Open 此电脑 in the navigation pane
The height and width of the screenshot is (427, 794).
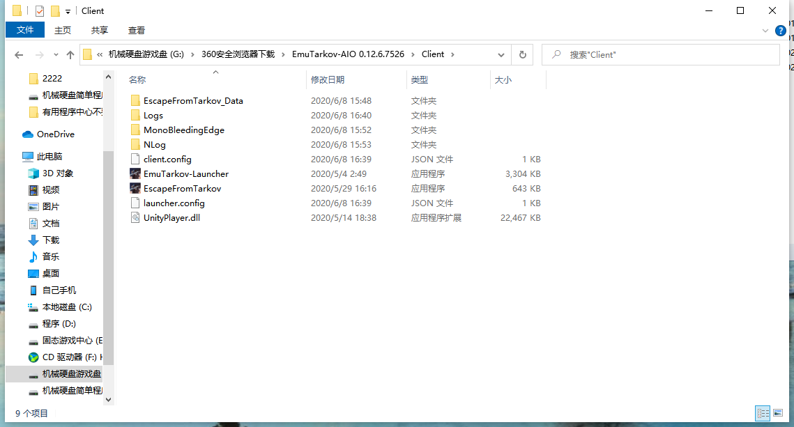point(43,156)
